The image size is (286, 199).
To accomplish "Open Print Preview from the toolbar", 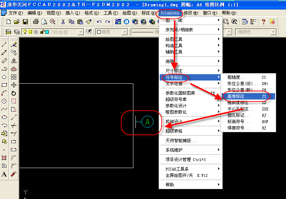I will coord(44,22).
